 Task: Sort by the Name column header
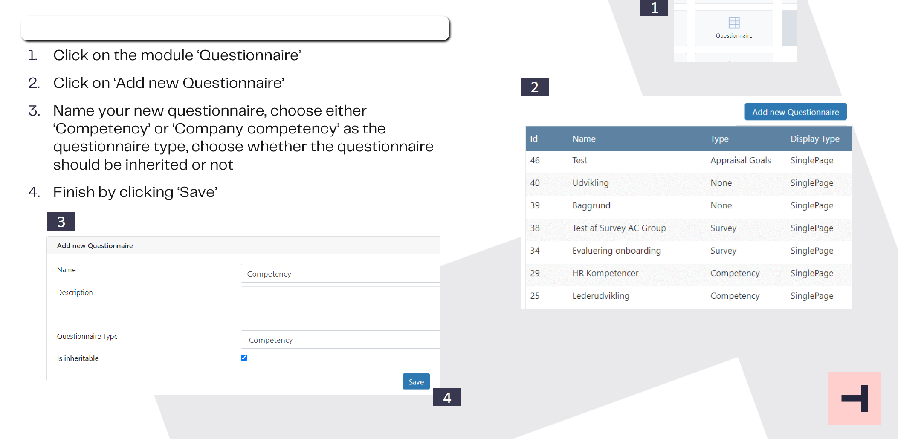[x=584, y=139]
